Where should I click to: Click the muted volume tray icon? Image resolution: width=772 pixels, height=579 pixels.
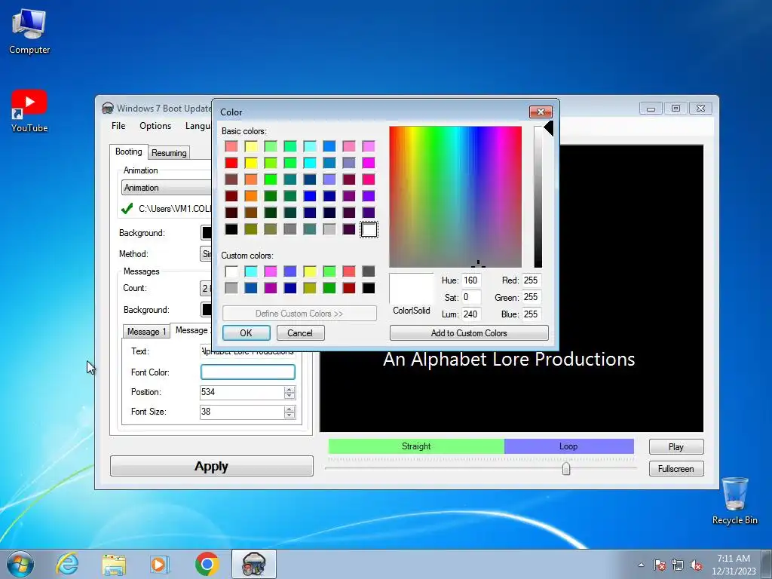coord(696,565)
